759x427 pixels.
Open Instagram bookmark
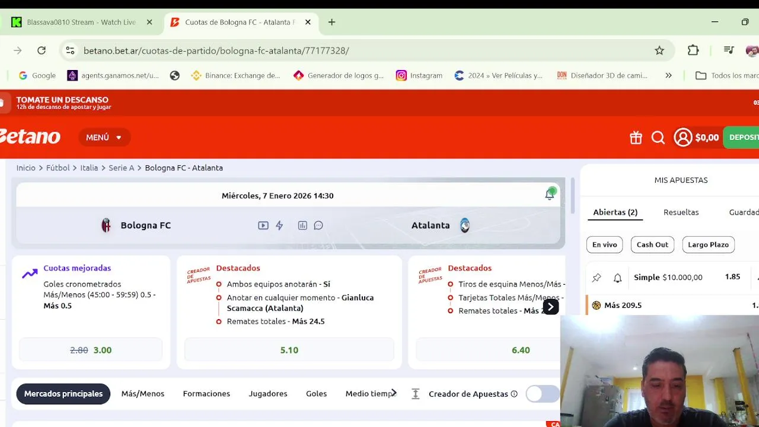419,75
